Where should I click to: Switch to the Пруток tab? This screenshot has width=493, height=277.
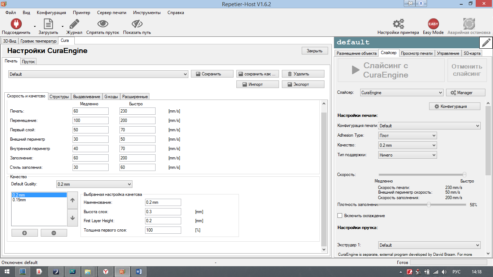tap(28, 62)
